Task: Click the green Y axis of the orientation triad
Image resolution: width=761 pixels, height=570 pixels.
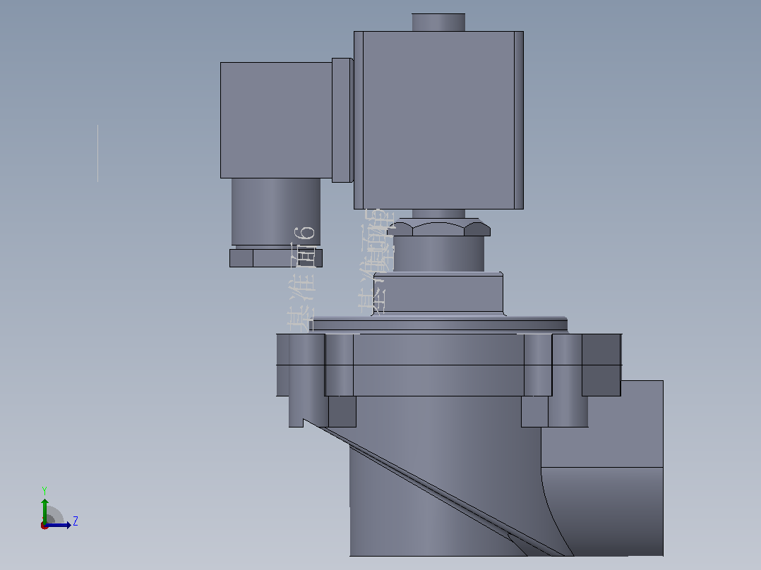Action: point(44,511)
